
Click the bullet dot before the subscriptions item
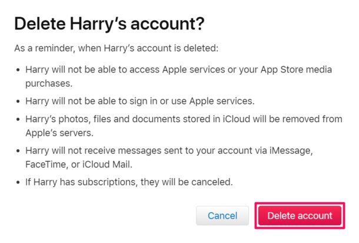[18, 182]
